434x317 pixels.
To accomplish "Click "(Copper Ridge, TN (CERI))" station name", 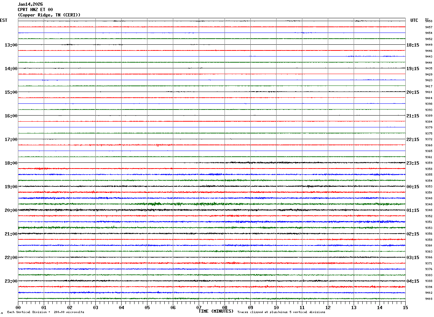I will point(49,15).
